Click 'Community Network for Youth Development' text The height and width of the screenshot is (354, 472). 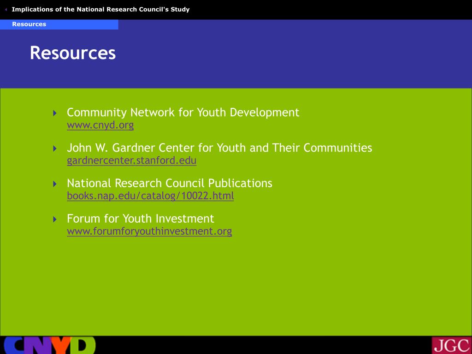[x=183, y=112]
